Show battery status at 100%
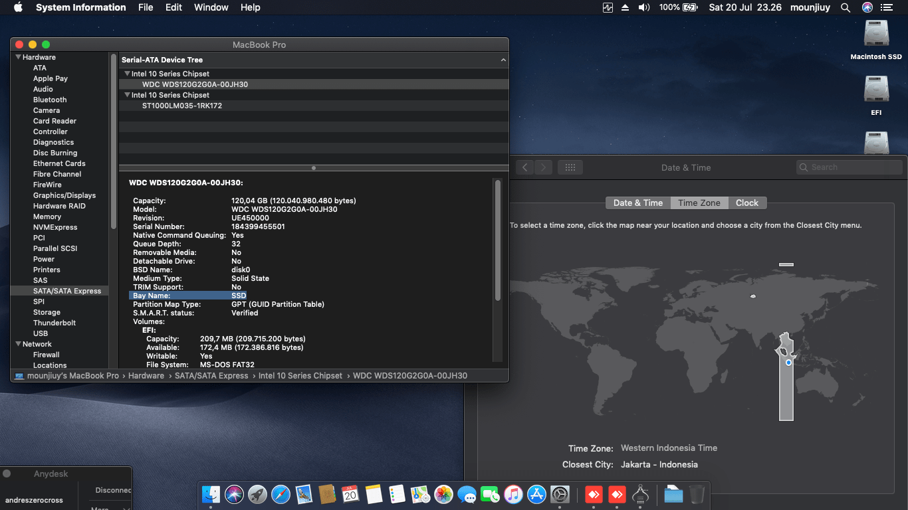 point(678,7)
